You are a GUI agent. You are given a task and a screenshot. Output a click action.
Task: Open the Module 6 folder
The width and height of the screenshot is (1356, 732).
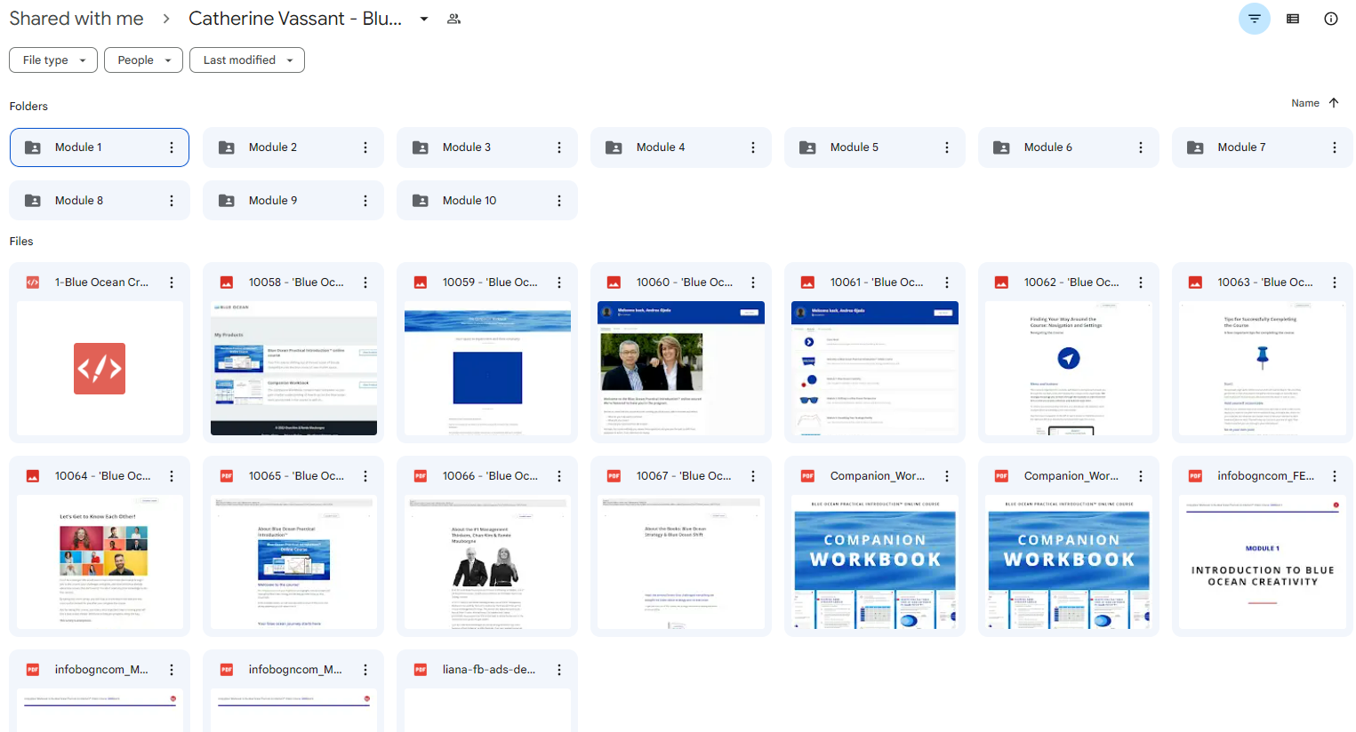coord(1069,147)
